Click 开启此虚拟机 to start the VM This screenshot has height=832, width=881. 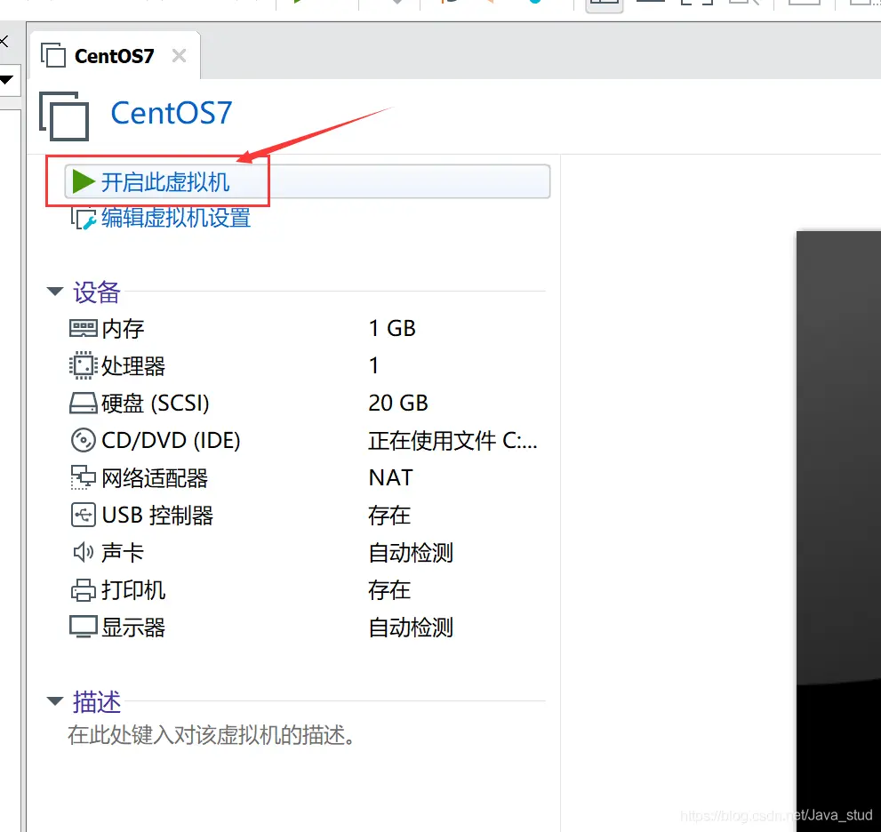click(307, 181)
